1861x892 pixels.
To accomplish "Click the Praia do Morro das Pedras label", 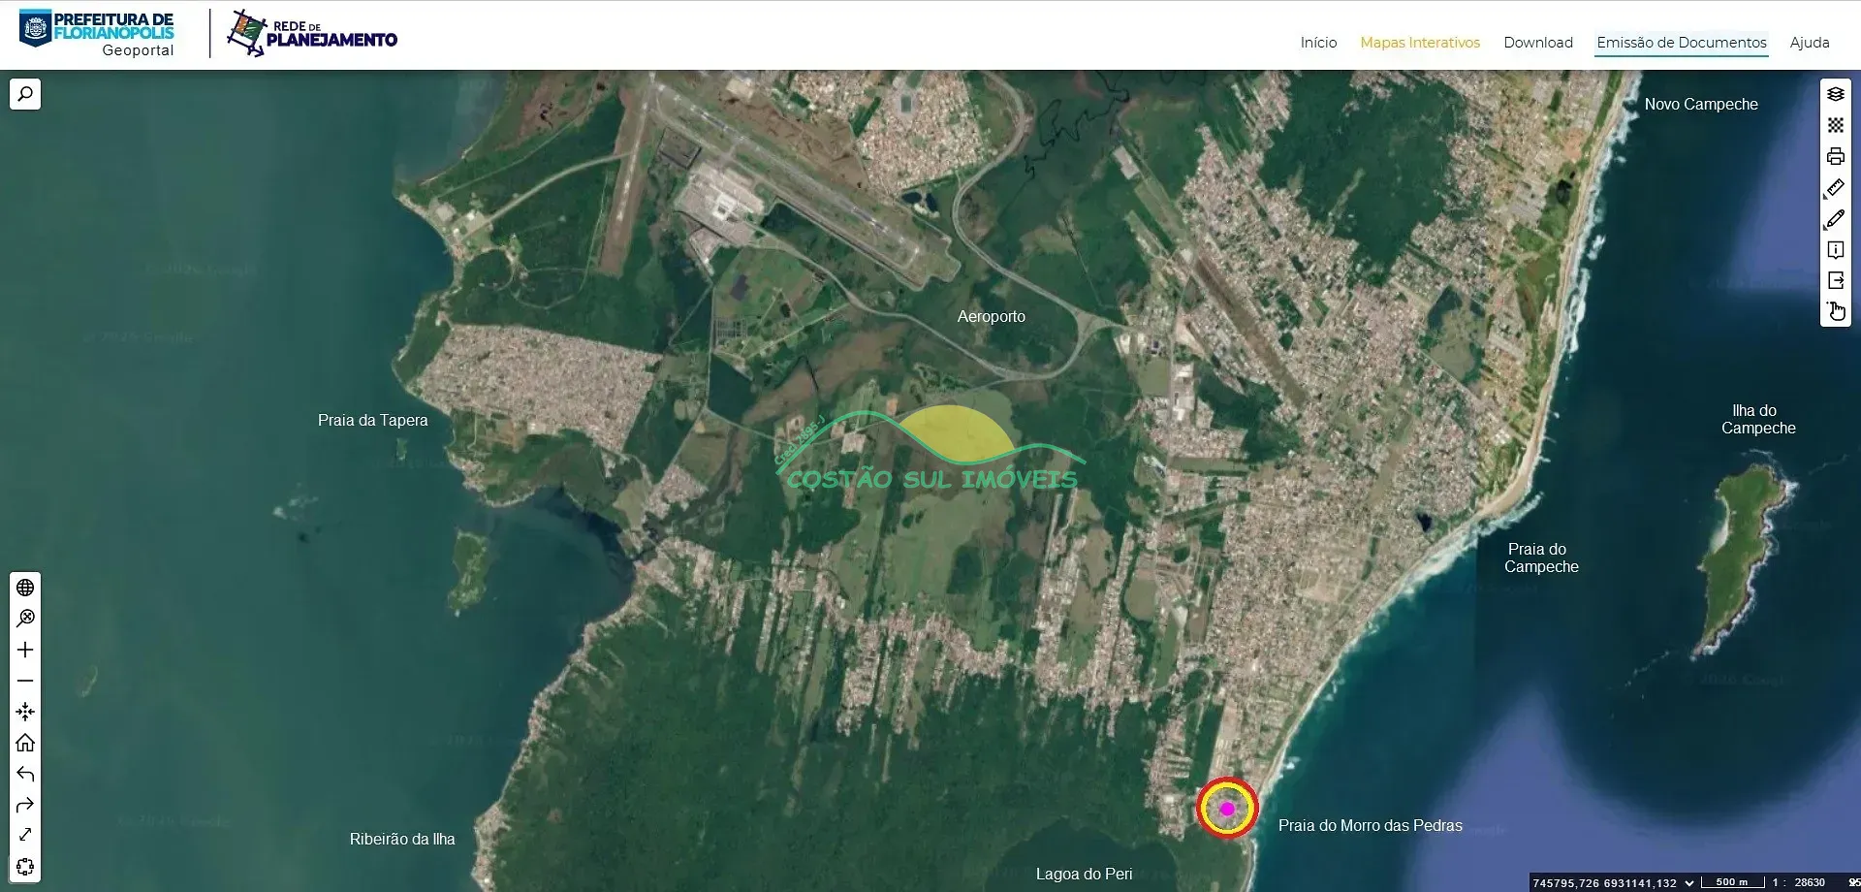I will pos(1370,826).
